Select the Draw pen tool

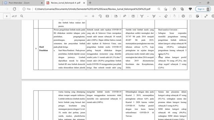tap(142, 16)
